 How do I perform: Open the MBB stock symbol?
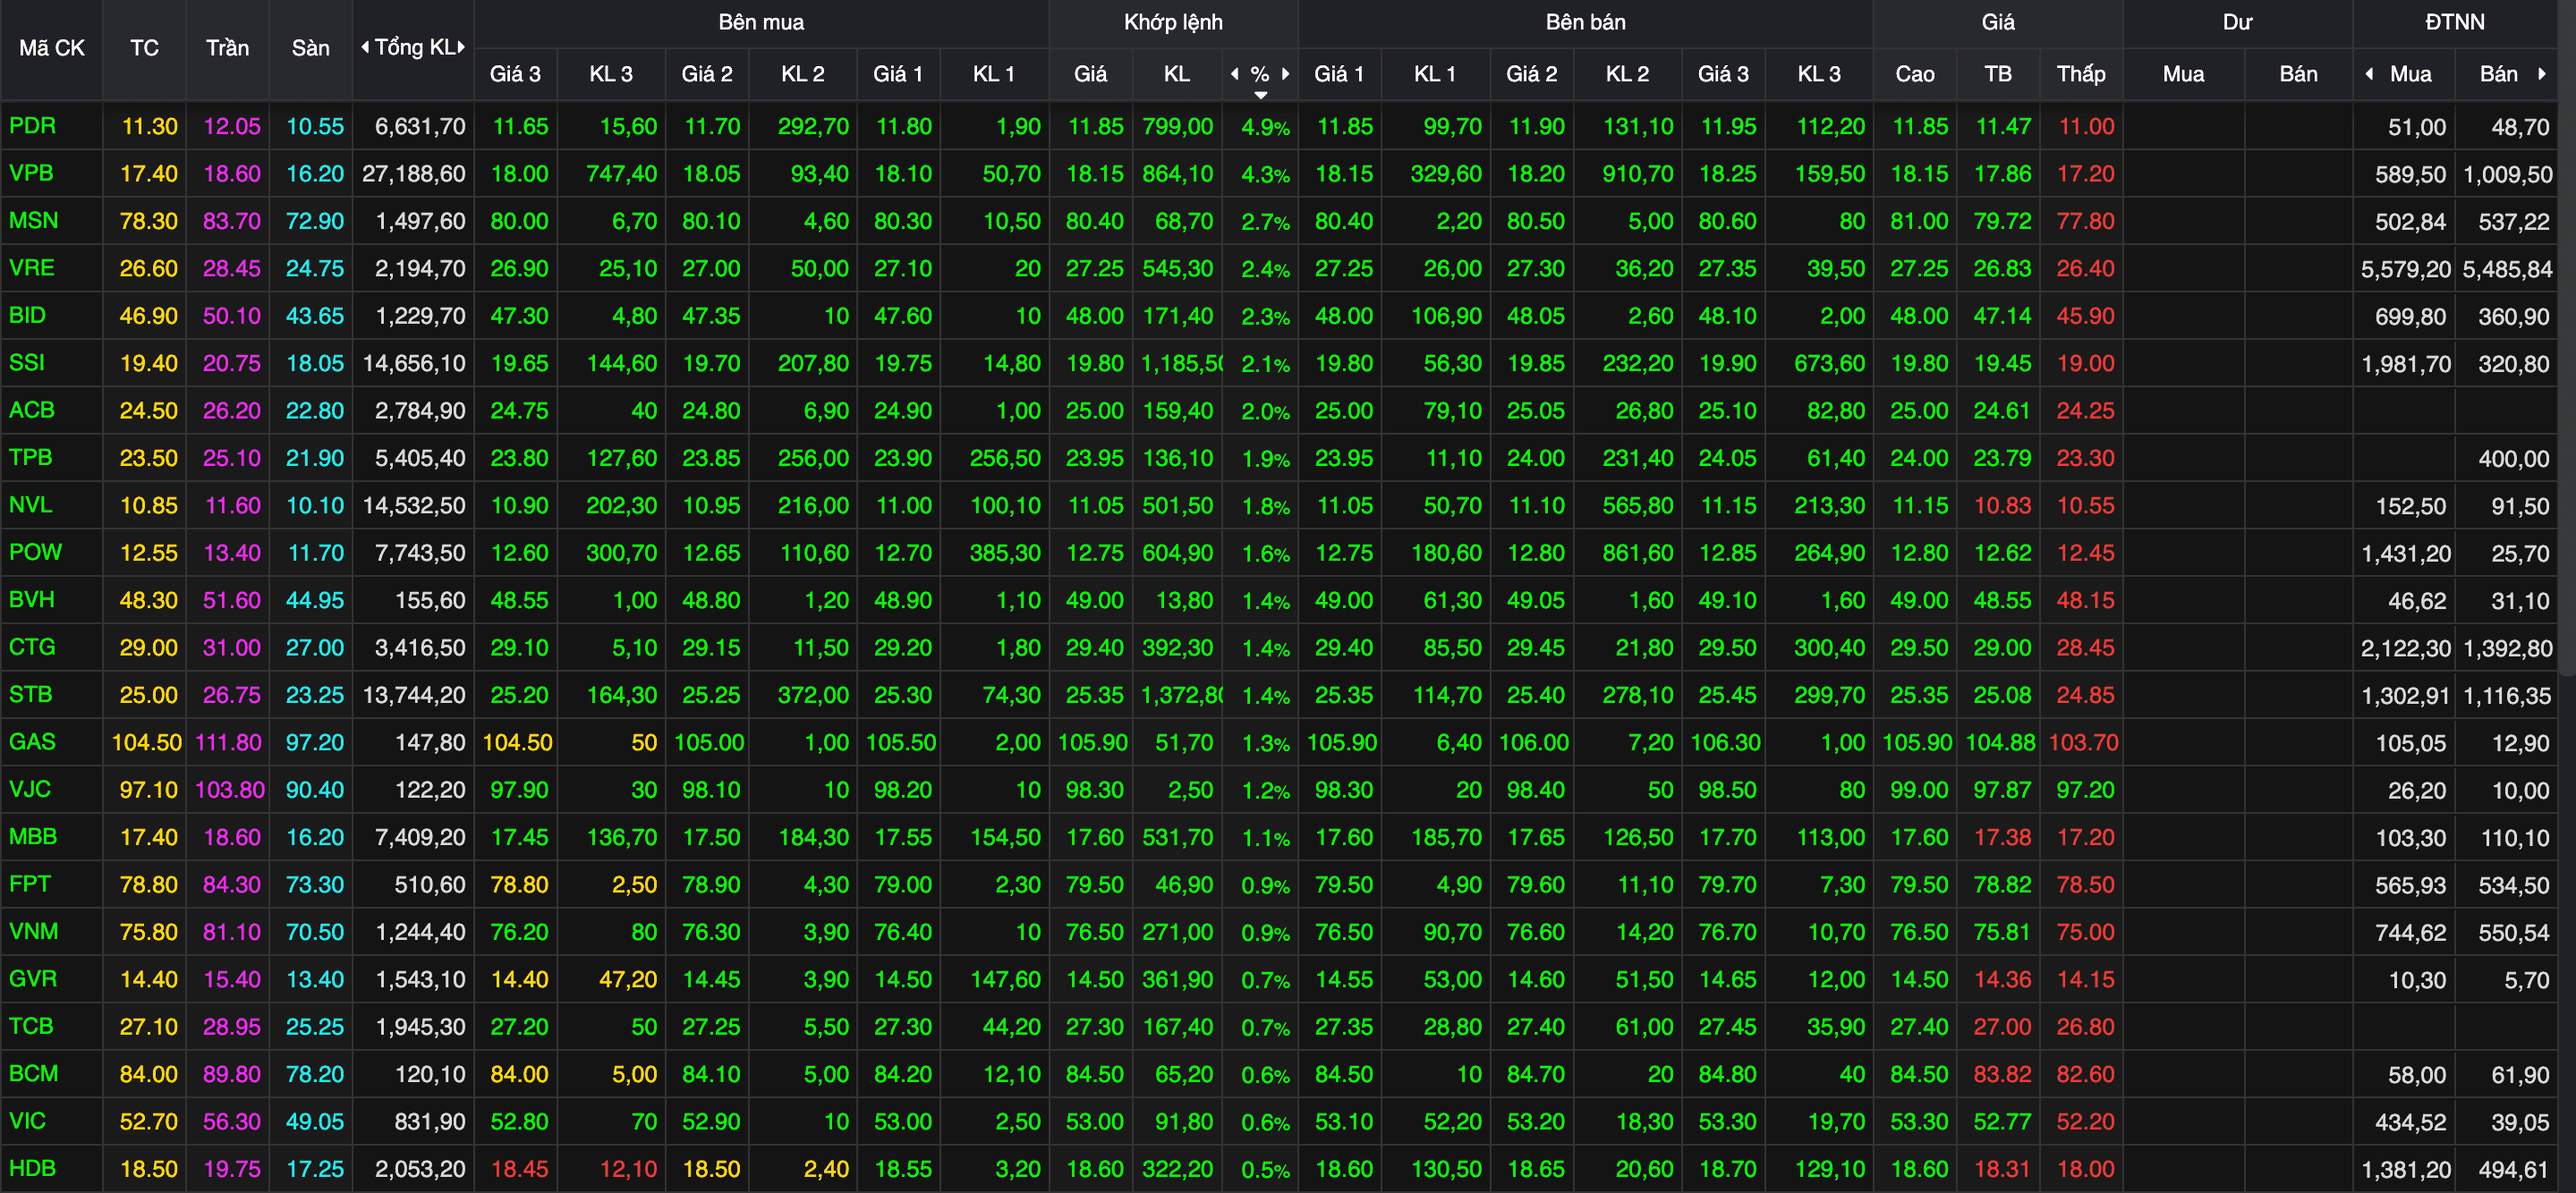coord(33,836)
